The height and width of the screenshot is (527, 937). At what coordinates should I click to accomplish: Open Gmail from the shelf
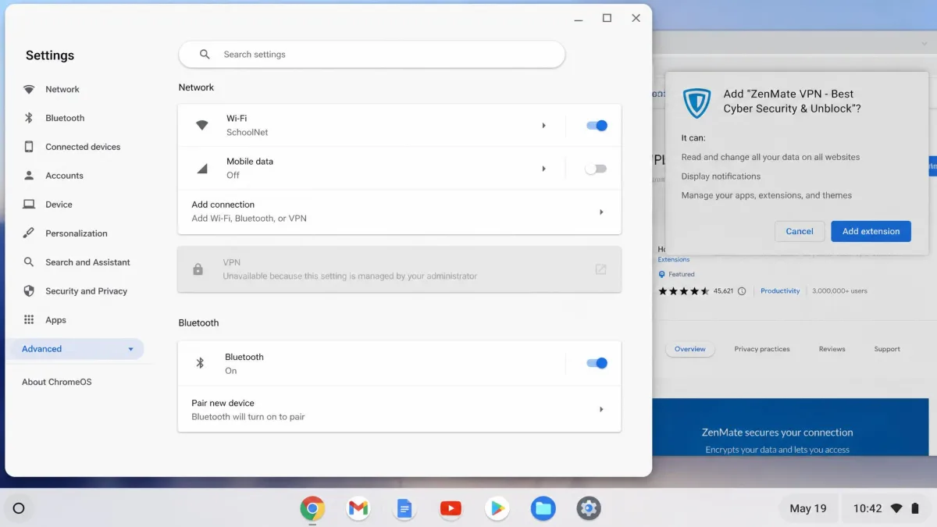pyautogui.click(x=358, y=509)
